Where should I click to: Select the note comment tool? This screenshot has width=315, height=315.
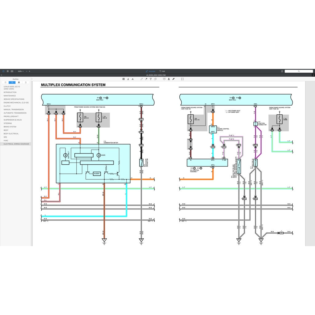[x=164, y=79]
